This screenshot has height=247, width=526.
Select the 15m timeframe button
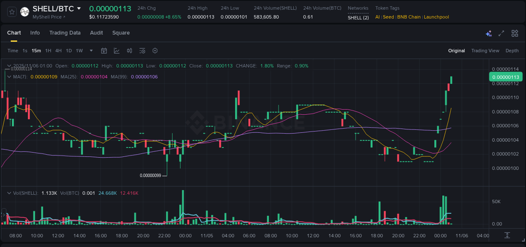(x=36, y=51)
